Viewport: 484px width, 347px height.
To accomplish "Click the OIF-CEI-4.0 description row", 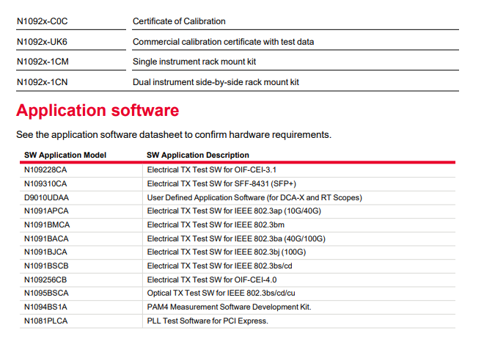I will pos(212,280).
